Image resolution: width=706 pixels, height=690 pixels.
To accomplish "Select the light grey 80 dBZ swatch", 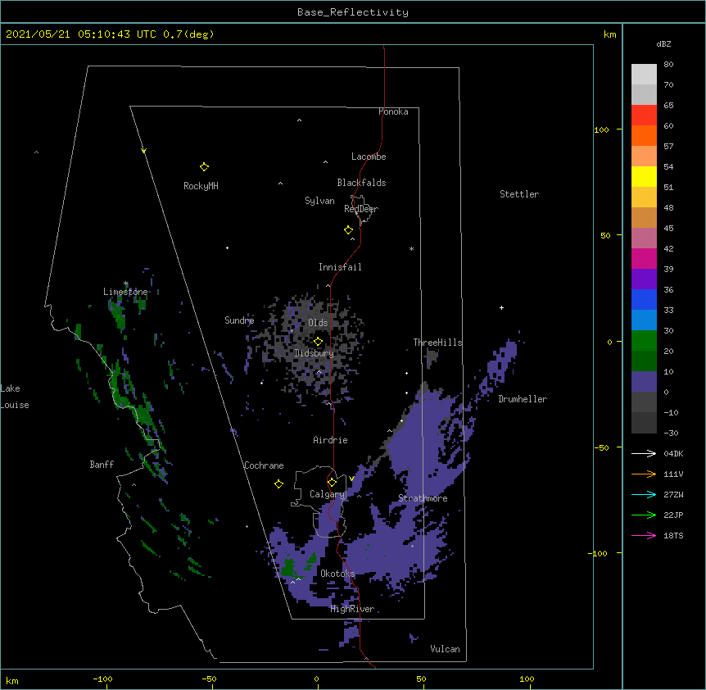I will point(644,75).
